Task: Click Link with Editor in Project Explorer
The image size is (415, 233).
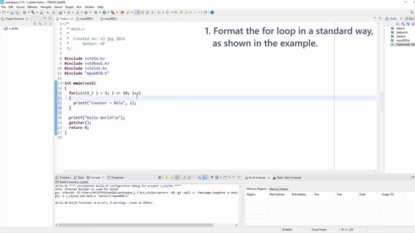Action: tap(40, 24)
